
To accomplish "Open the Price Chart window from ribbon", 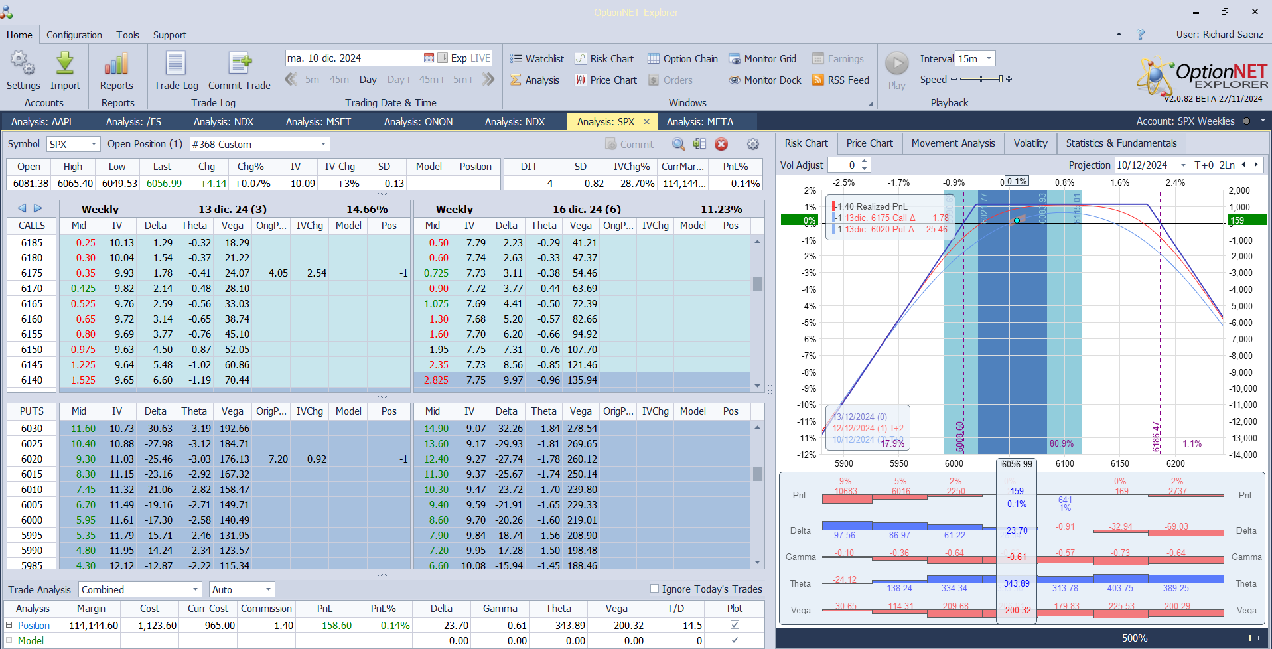I will 606,80.
